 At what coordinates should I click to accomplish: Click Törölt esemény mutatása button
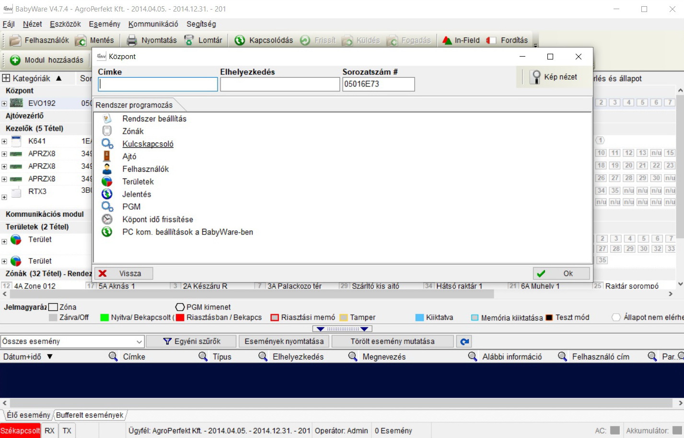(393, 341)
